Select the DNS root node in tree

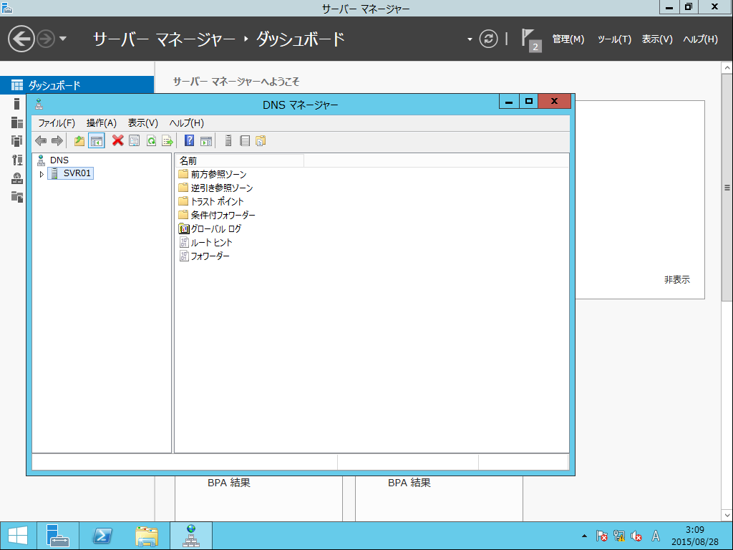click(x=59, y=160)
